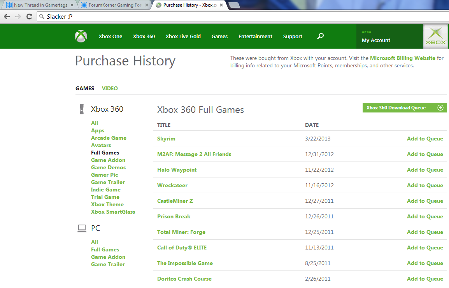
Task: Follow the Microsoft Billing Website link
Action: [x=403, y=58]
